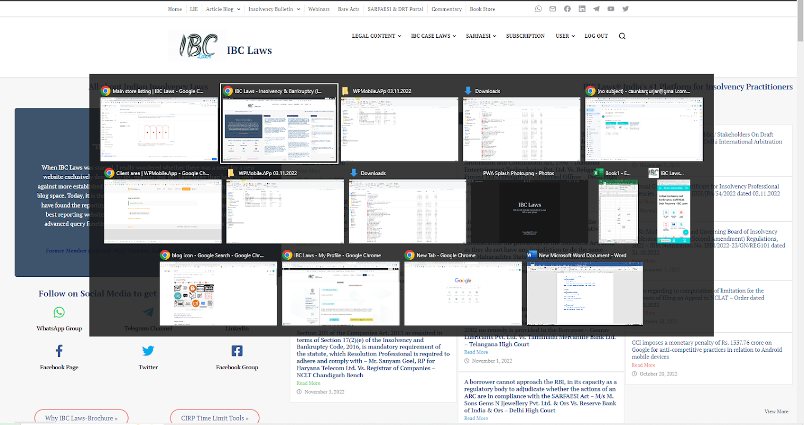Click Read More under the Telangana High Court article

[476, 352]
